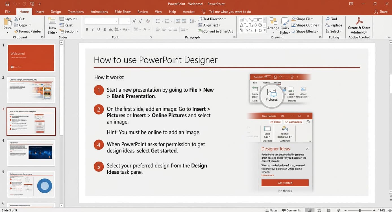Image resolution: width=392 pixels, height=212 pixels.
Task: Click the Cut scissors button
Action: click(x=19, y=19)
